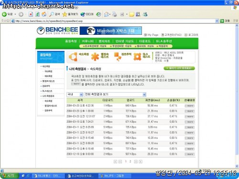The width and height of the screenshot is (239, 179).
Task: Click the 고객센터(FAQ) link
Action: 171,35
